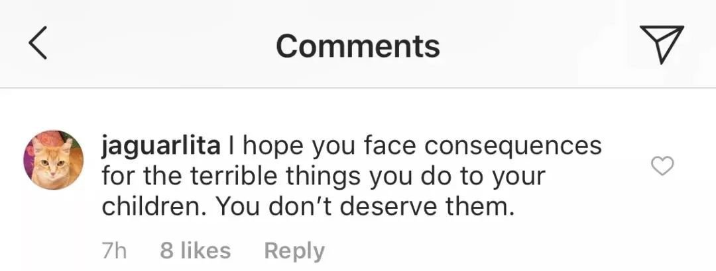Show who liked via '8 likes'
Viewport: 716px width, 271px height.
(196, 251)
